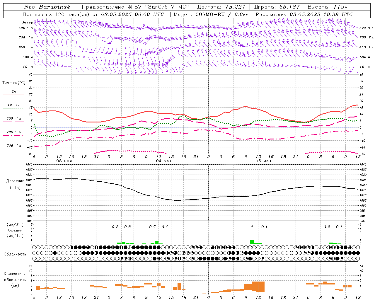This screenshot has width=375, height=300.
Task: Click the (мм/3ч.) precipitation unit label
Action: [x=15, y=225]
